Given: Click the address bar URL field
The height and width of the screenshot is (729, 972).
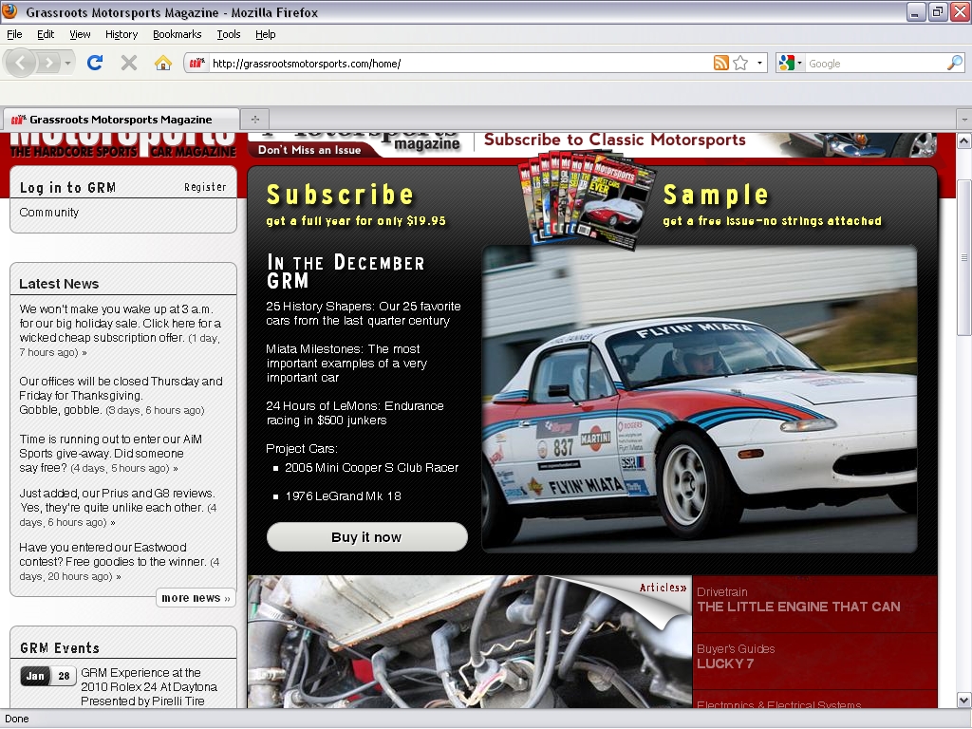Looking at the screenshot, I should 458,64.
